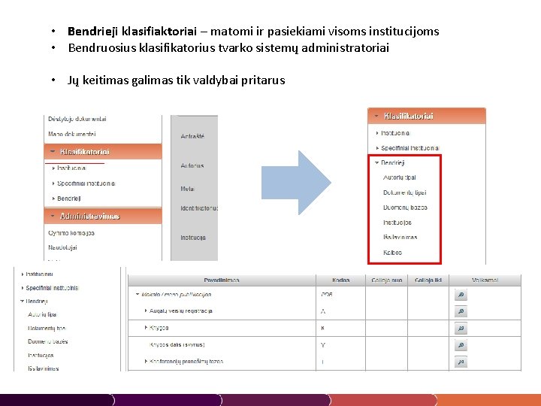This screenshot has height=406, width=541.
Task: Collapse the Bendrieji arrow inside the red box
Action: click(376, 162)
